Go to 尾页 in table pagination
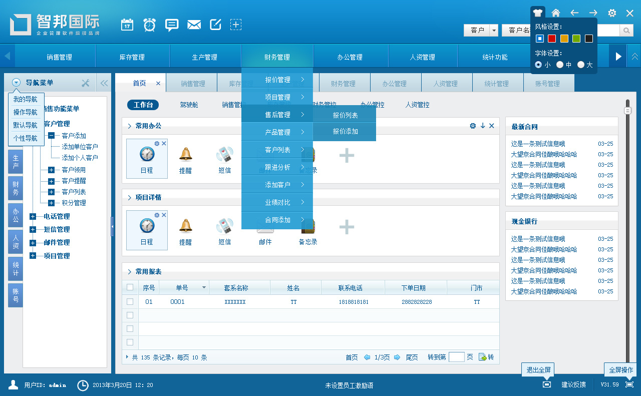The width and height of the screenshot is (641, 396). (x=412, y=357)
